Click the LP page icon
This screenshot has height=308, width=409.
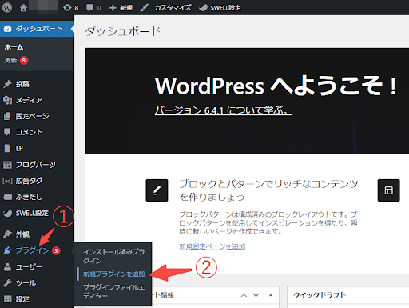click(x=7, y=148)
